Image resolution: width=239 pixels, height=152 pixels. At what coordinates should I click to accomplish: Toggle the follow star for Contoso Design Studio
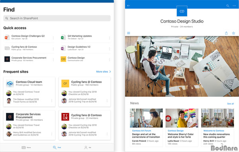(233, 33)
